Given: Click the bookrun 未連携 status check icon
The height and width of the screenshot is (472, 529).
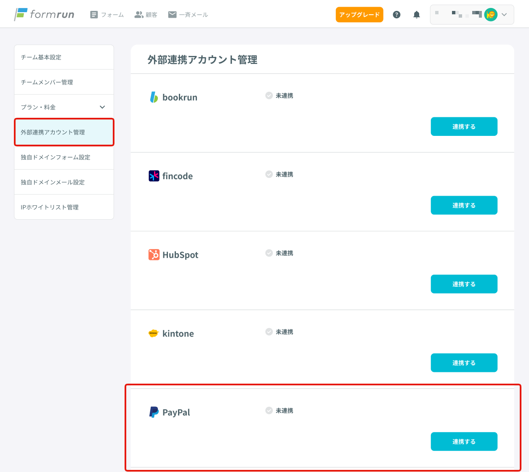Looking at the screenshot, I should (x=269, y=95).
